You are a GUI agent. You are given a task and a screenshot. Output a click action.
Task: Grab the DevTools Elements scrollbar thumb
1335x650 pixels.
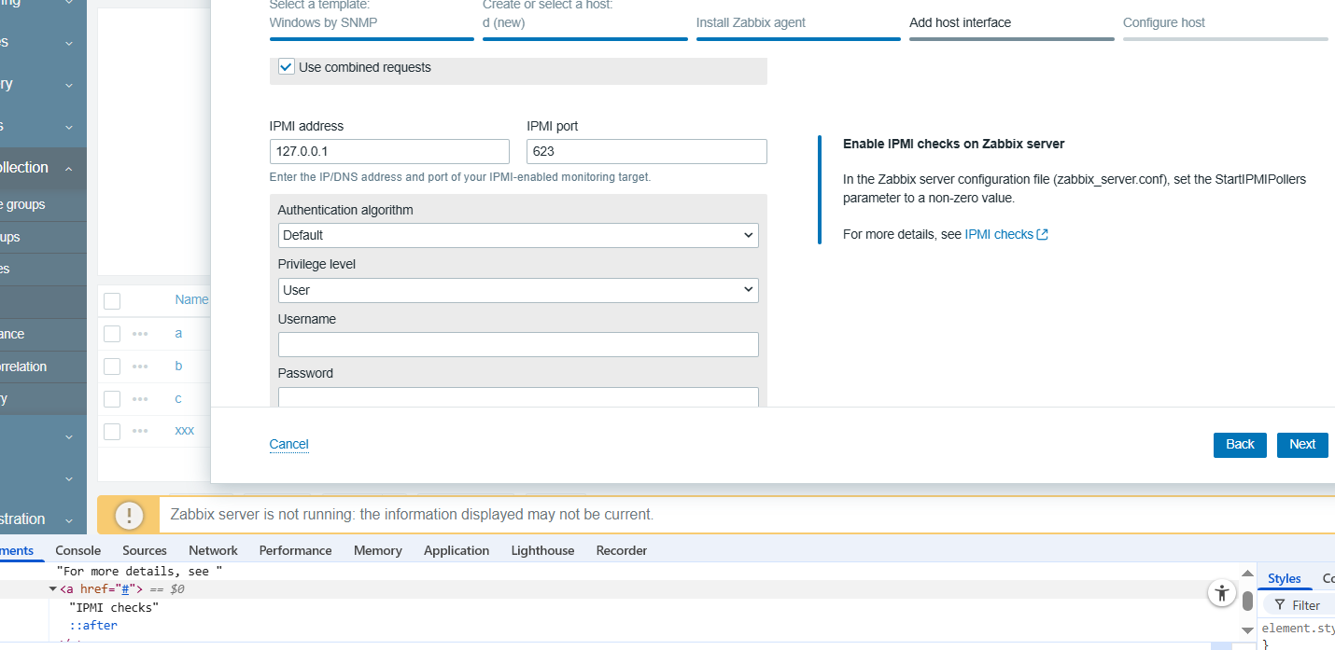1247,601
